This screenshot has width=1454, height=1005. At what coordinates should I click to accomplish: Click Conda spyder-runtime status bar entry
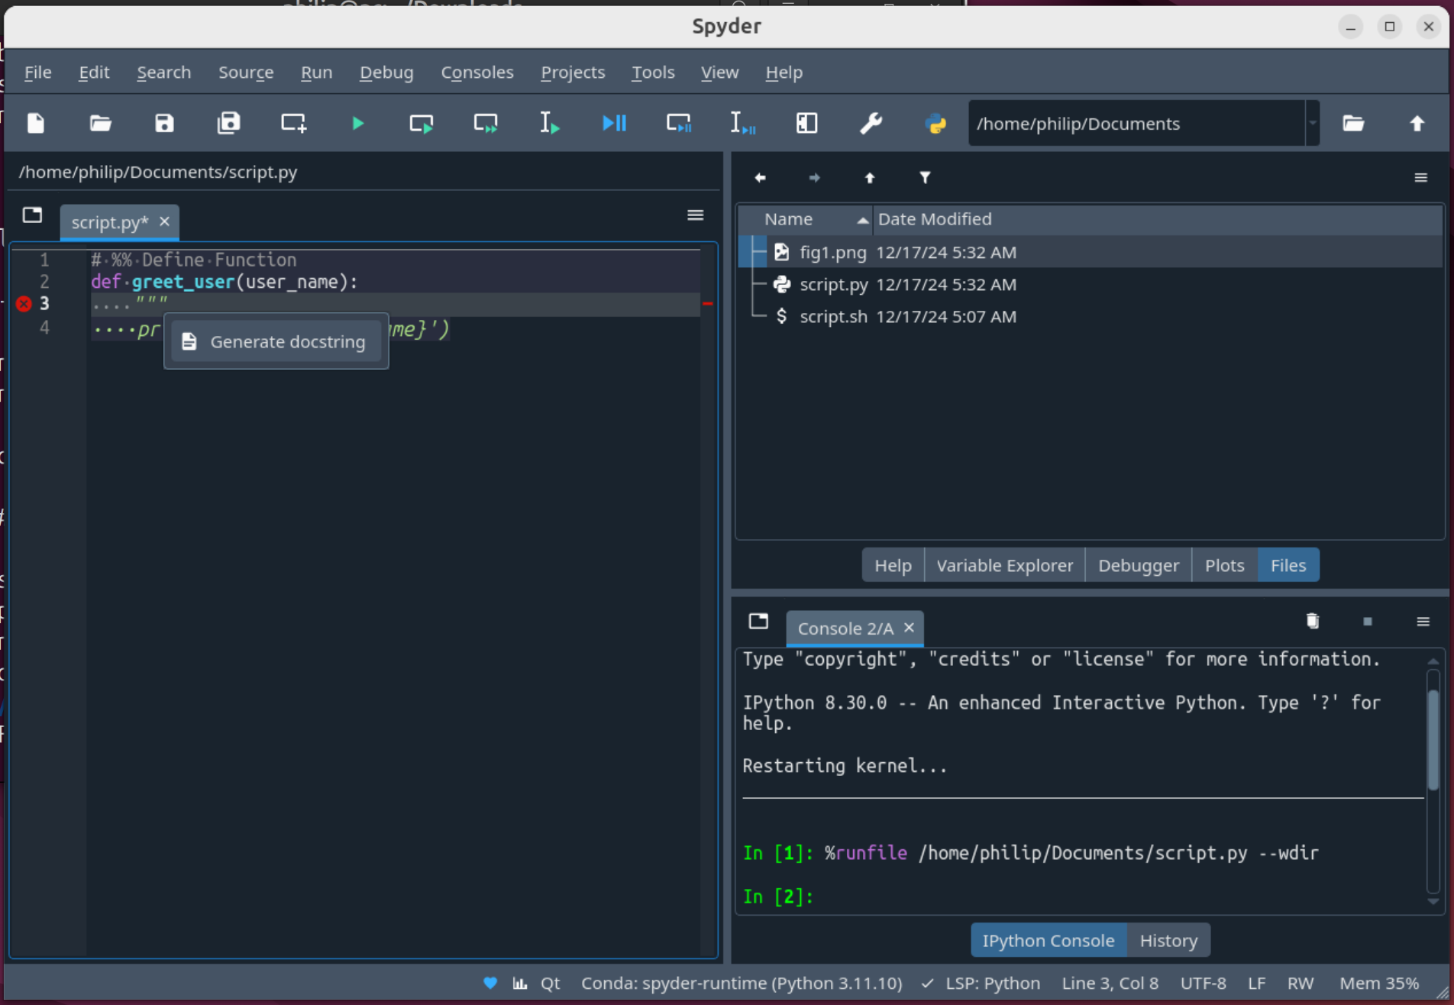point(742,983)
